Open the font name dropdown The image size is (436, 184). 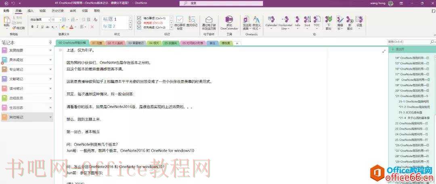49,20
